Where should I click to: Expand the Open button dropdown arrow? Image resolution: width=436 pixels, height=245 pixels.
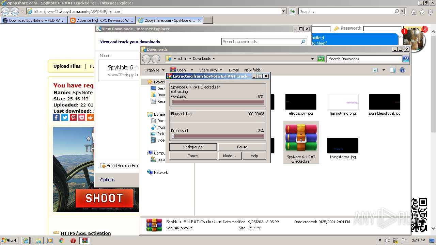[192, 70]
